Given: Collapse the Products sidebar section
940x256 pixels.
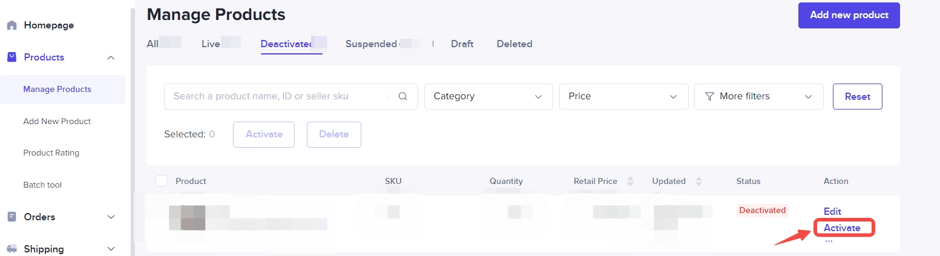Looking at the screenshot, I should (111, 57).
